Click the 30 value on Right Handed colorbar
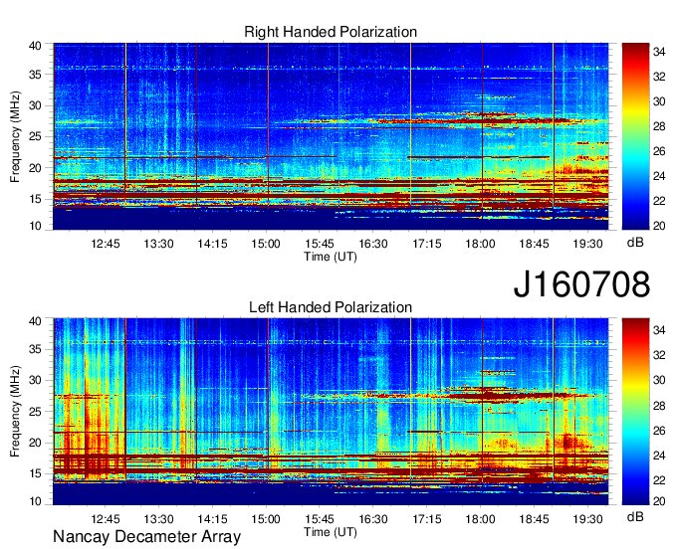 click(659, 101)
